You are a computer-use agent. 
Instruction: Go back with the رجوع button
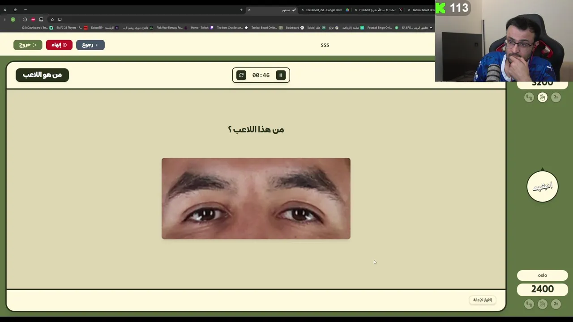[90, 45]
